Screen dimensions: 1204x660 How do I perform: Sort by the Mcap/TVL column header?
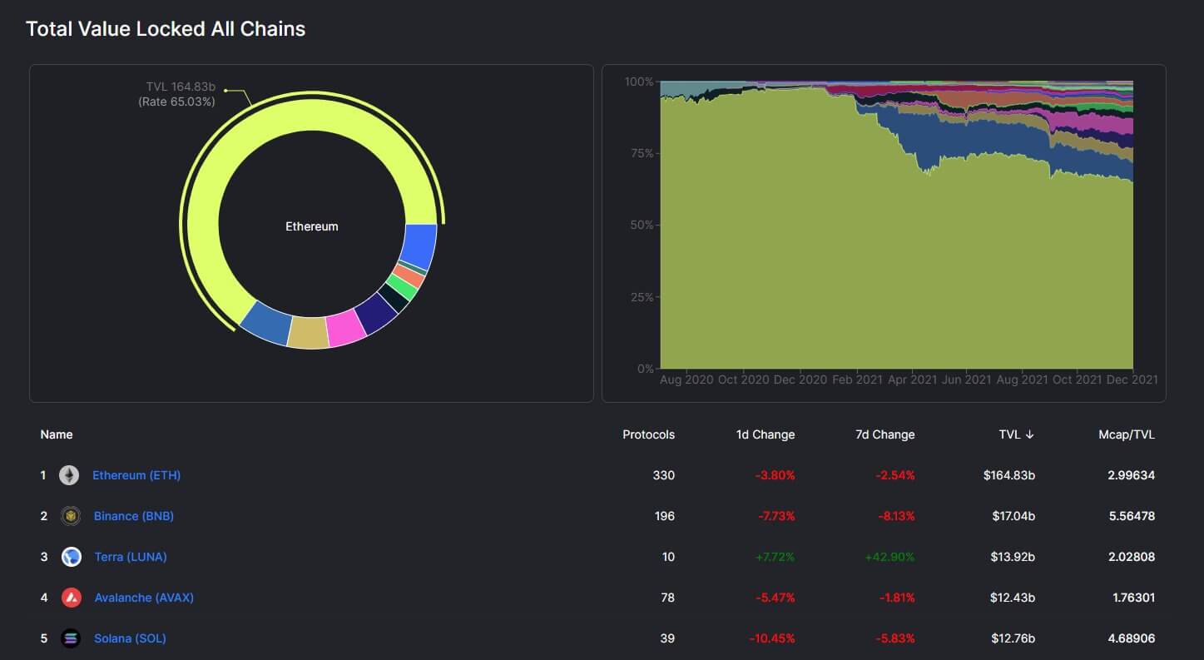[x=1127, y=434]
